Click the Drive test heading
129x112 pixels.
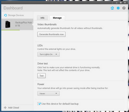tap(42, 63)
